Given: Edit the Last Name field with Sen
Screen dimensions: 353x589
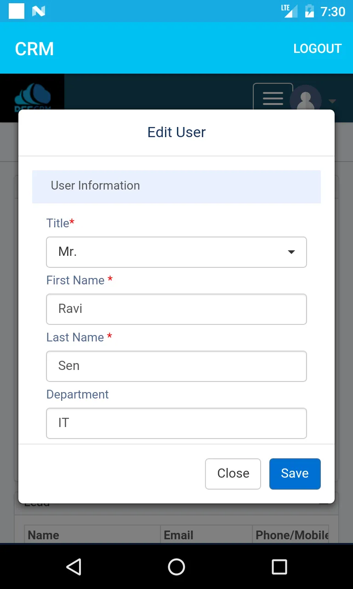Looking at the screenshot, I should pyautogui.click(x=176, y=366).
